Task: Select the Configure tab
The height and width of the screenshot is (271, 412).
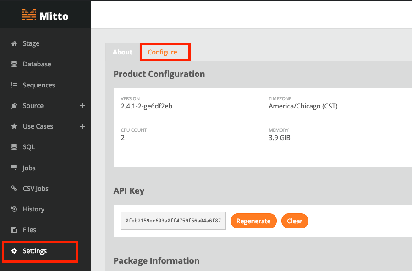Action: (162, 52)
